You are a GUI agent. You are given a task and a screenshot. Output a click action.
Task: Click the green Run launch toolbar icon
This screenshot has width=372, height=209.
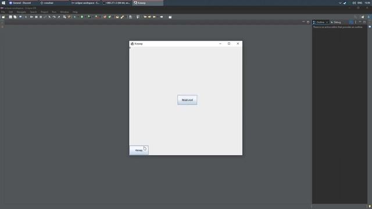point(82,17)
